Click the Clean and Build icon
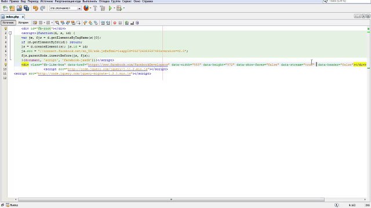The width and height of the screenshot is (371, 208). tap(103, 9)
